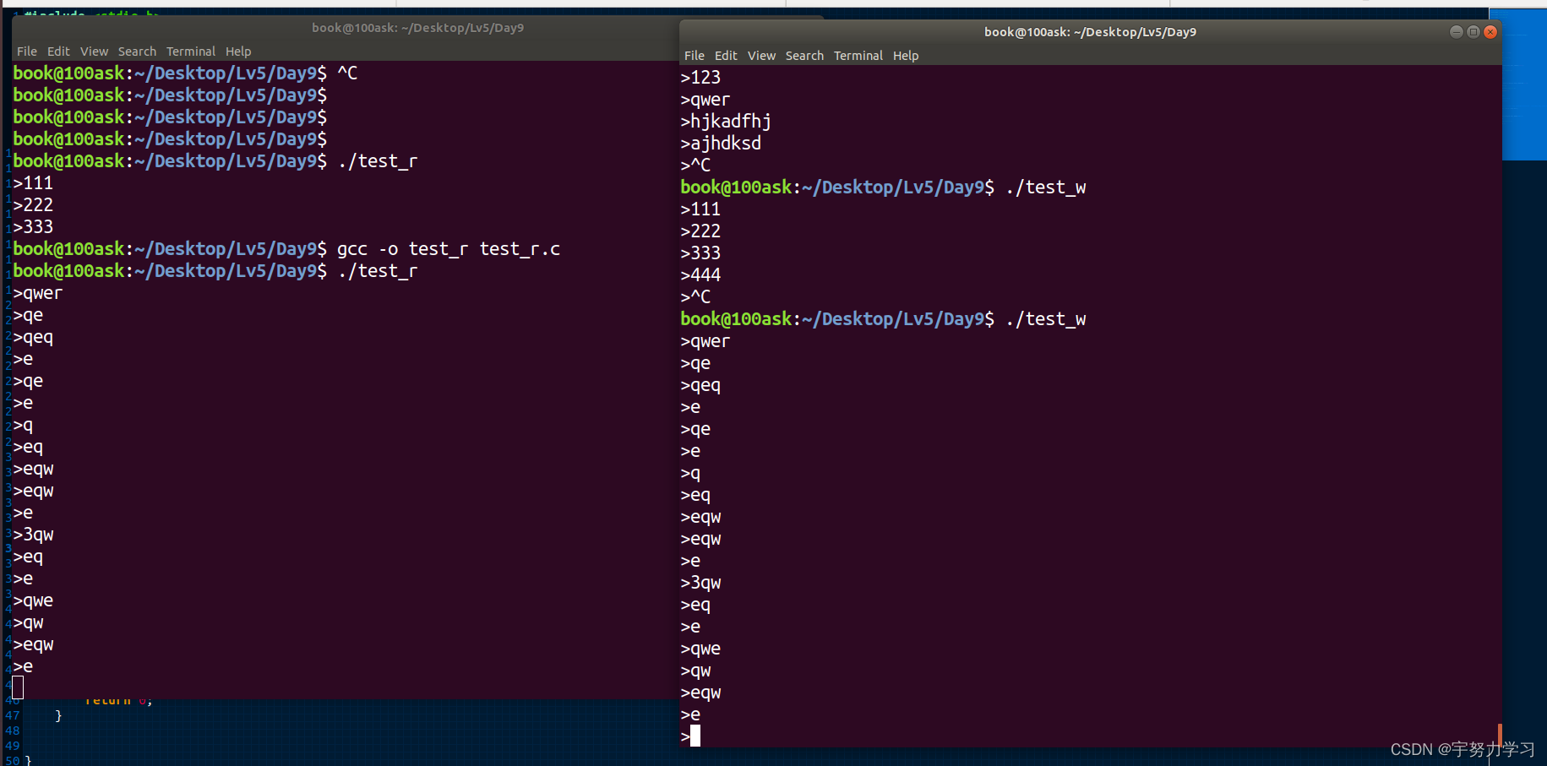Minimize the right terminal window
The height and width of the screenshot is (766, 1547).
tap(1456, 31)
